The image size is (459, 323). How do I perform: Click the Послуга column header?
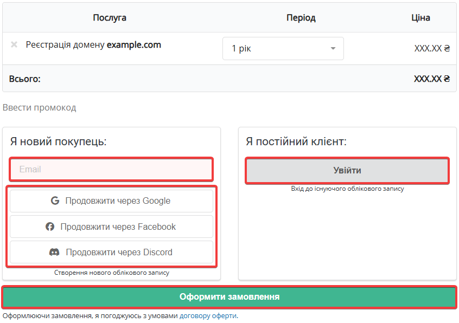tap(110, 18)
